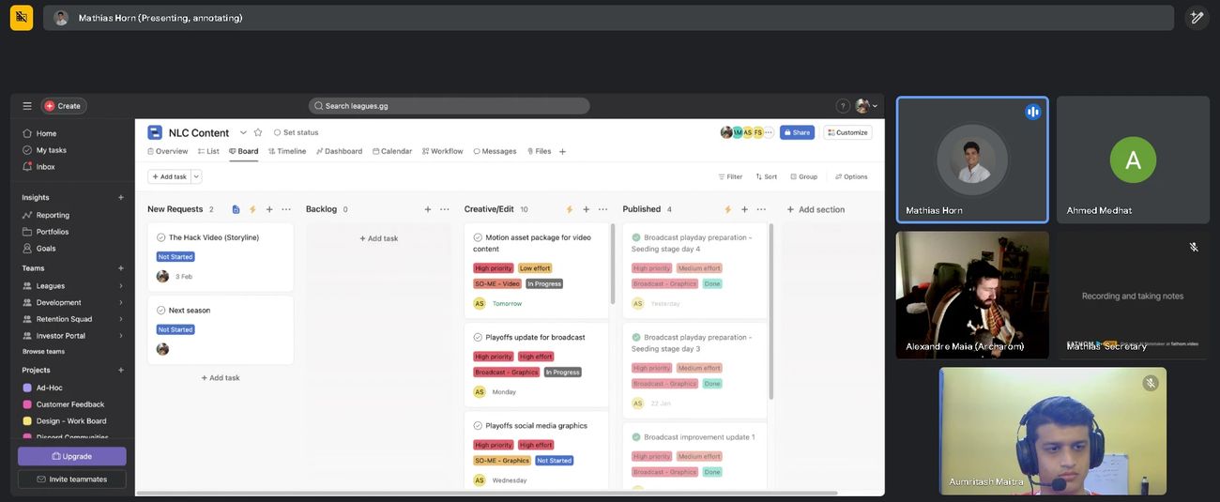
Task: Open the Set status selector
Action: 296,132
